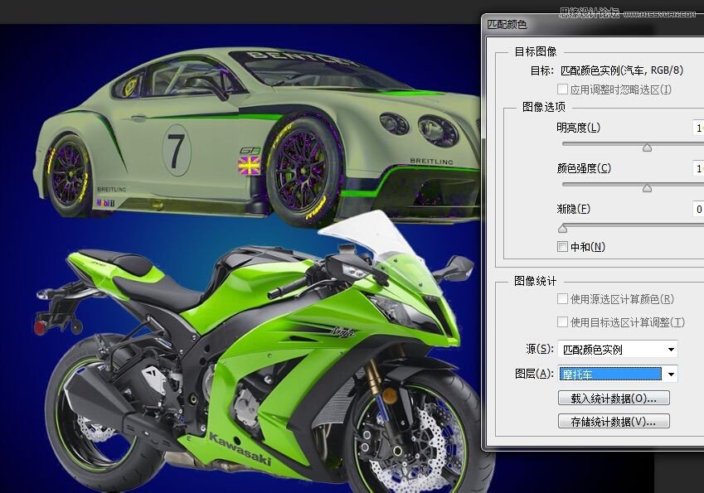
Task: Click the 渐隐 value field showing 0
Action: [698, 209]
